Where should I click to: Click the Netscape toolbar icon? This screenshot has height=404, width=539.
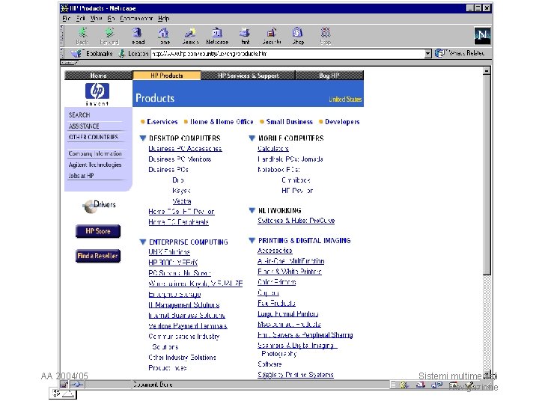click(x=217, y=36)
